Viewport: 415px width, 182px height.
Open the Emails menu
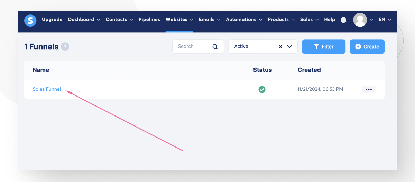click(x=209, y=20)
